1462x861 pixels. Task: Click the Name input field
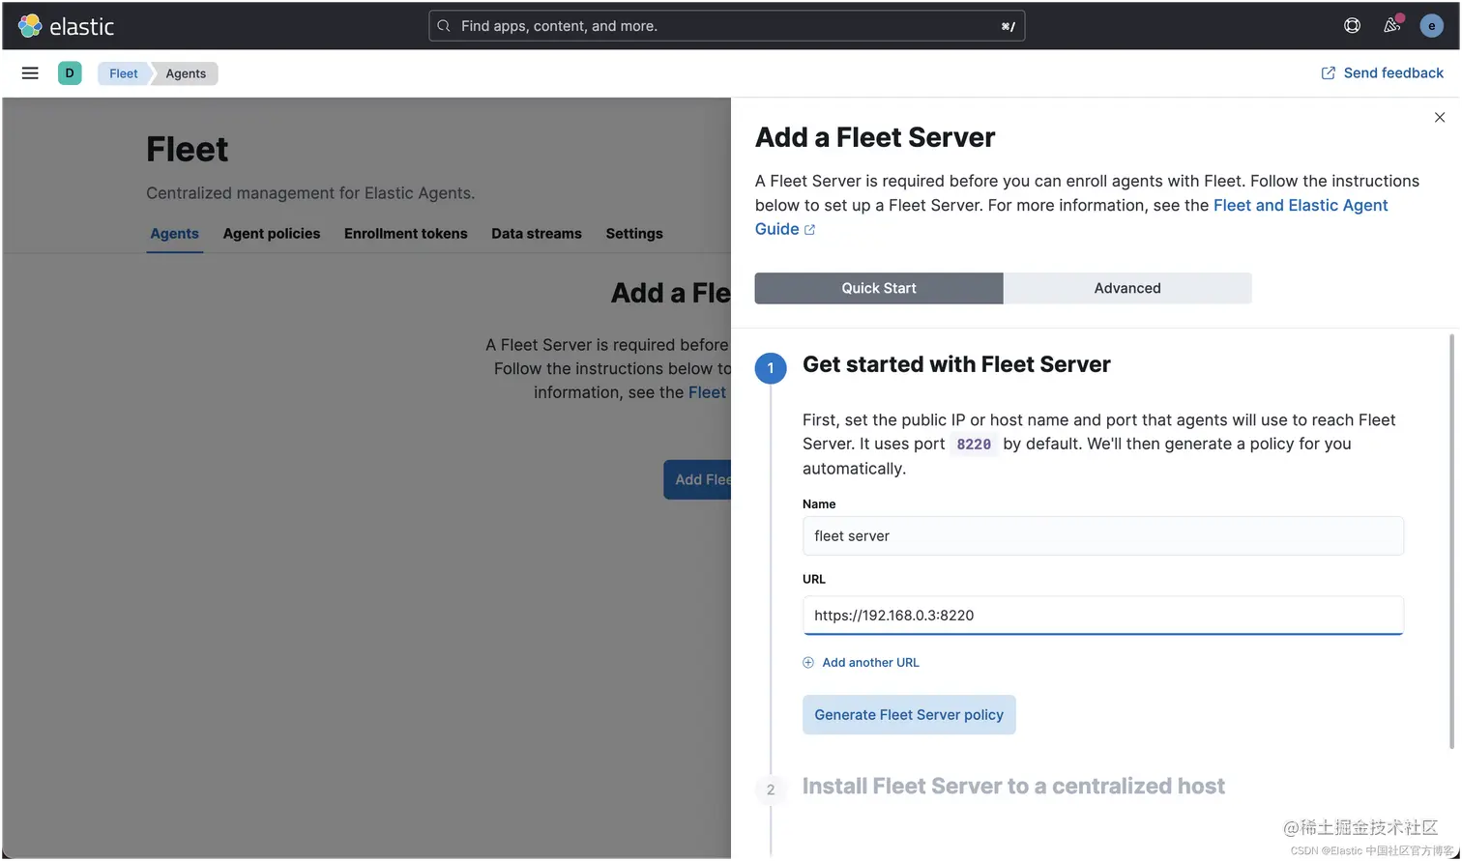pos(1103,536)
